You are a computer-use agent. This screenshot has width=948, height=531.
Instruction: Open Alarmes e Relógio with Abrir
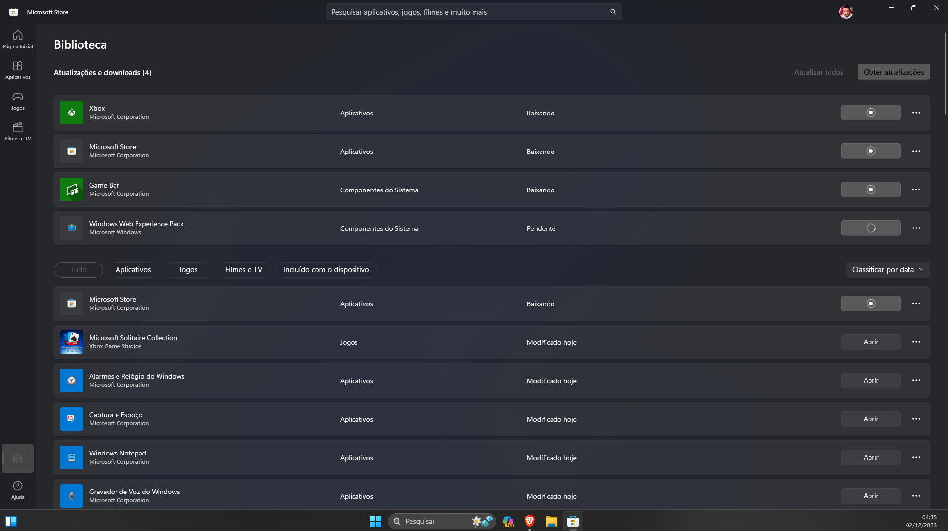coord(870,380)
